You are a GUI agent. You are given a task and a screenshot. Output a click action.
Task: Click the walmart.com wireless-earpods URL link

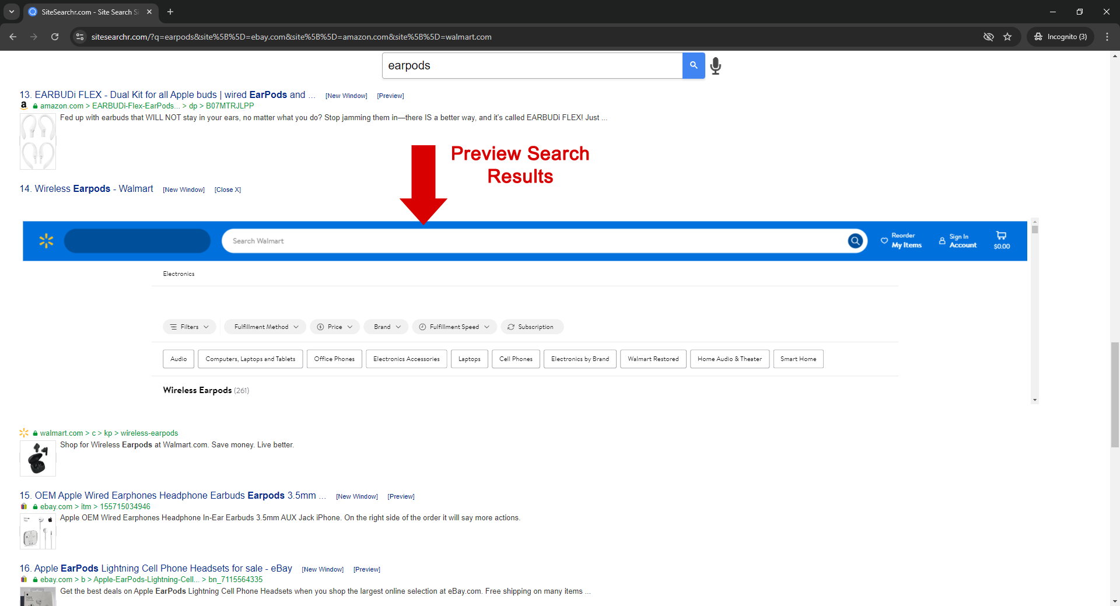coord(109,433)
